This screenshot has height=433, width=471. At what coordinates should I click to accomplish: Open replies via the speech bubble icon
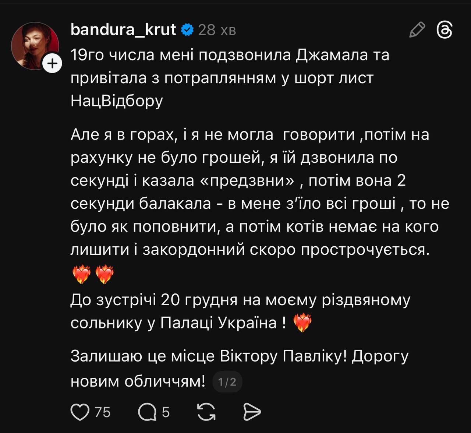(x=147, y=412)
